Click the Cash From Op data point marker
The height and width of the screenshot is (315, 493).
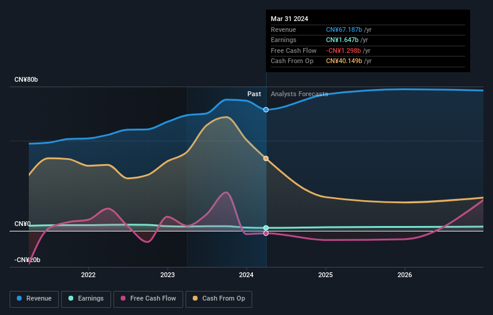click(x=266, y=159)
